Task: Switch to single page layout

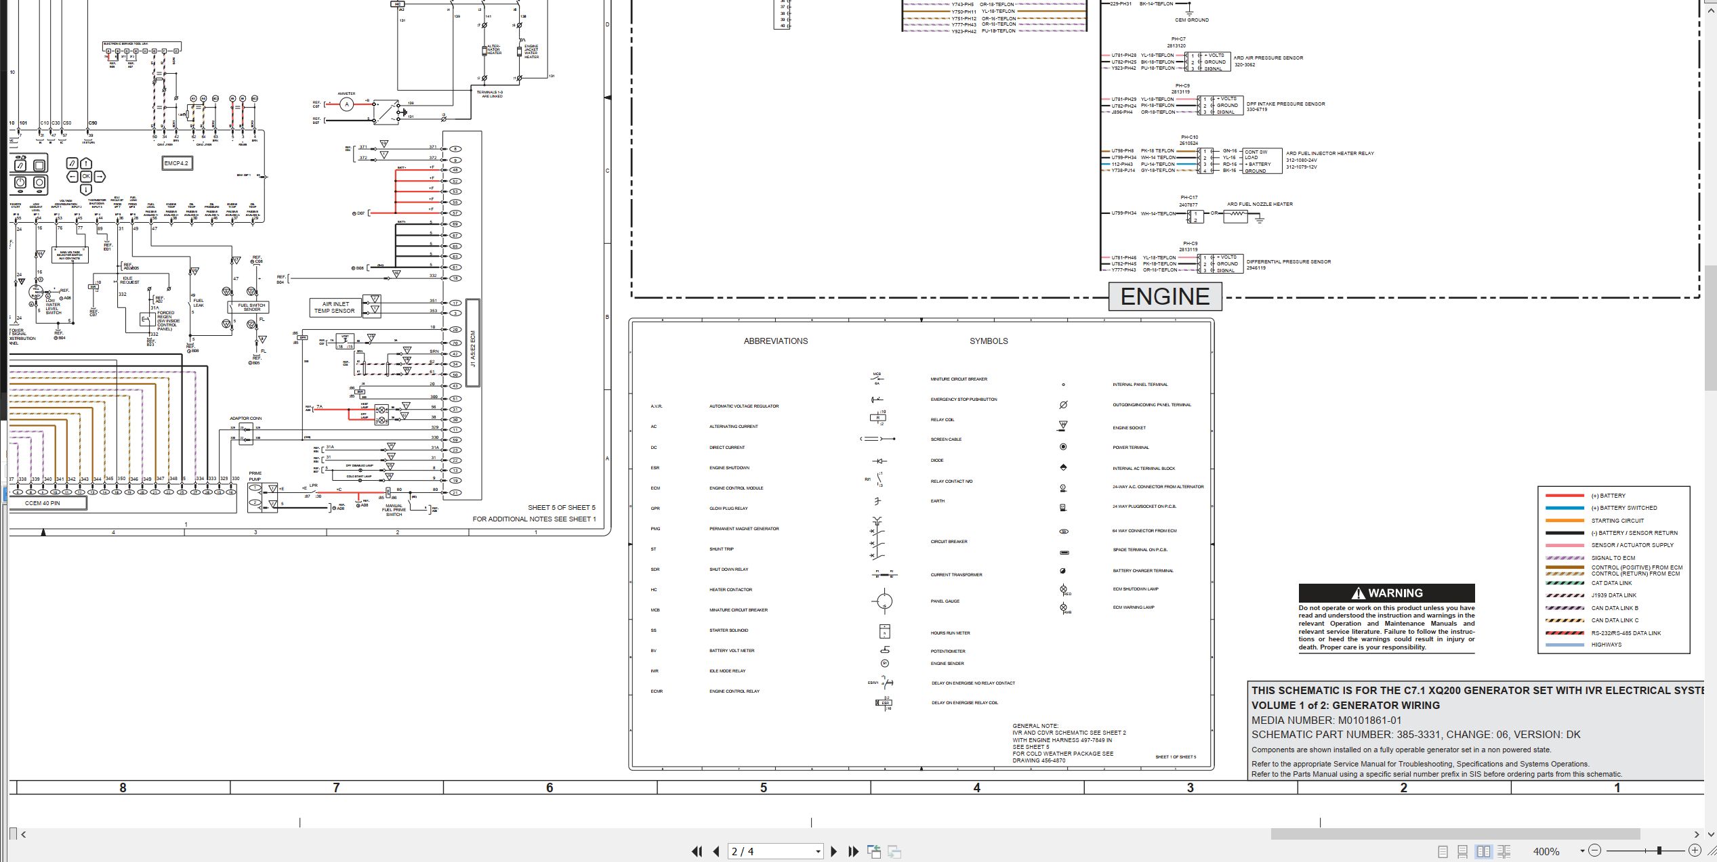Action: pyautogui.click(x=1443, y=851)
